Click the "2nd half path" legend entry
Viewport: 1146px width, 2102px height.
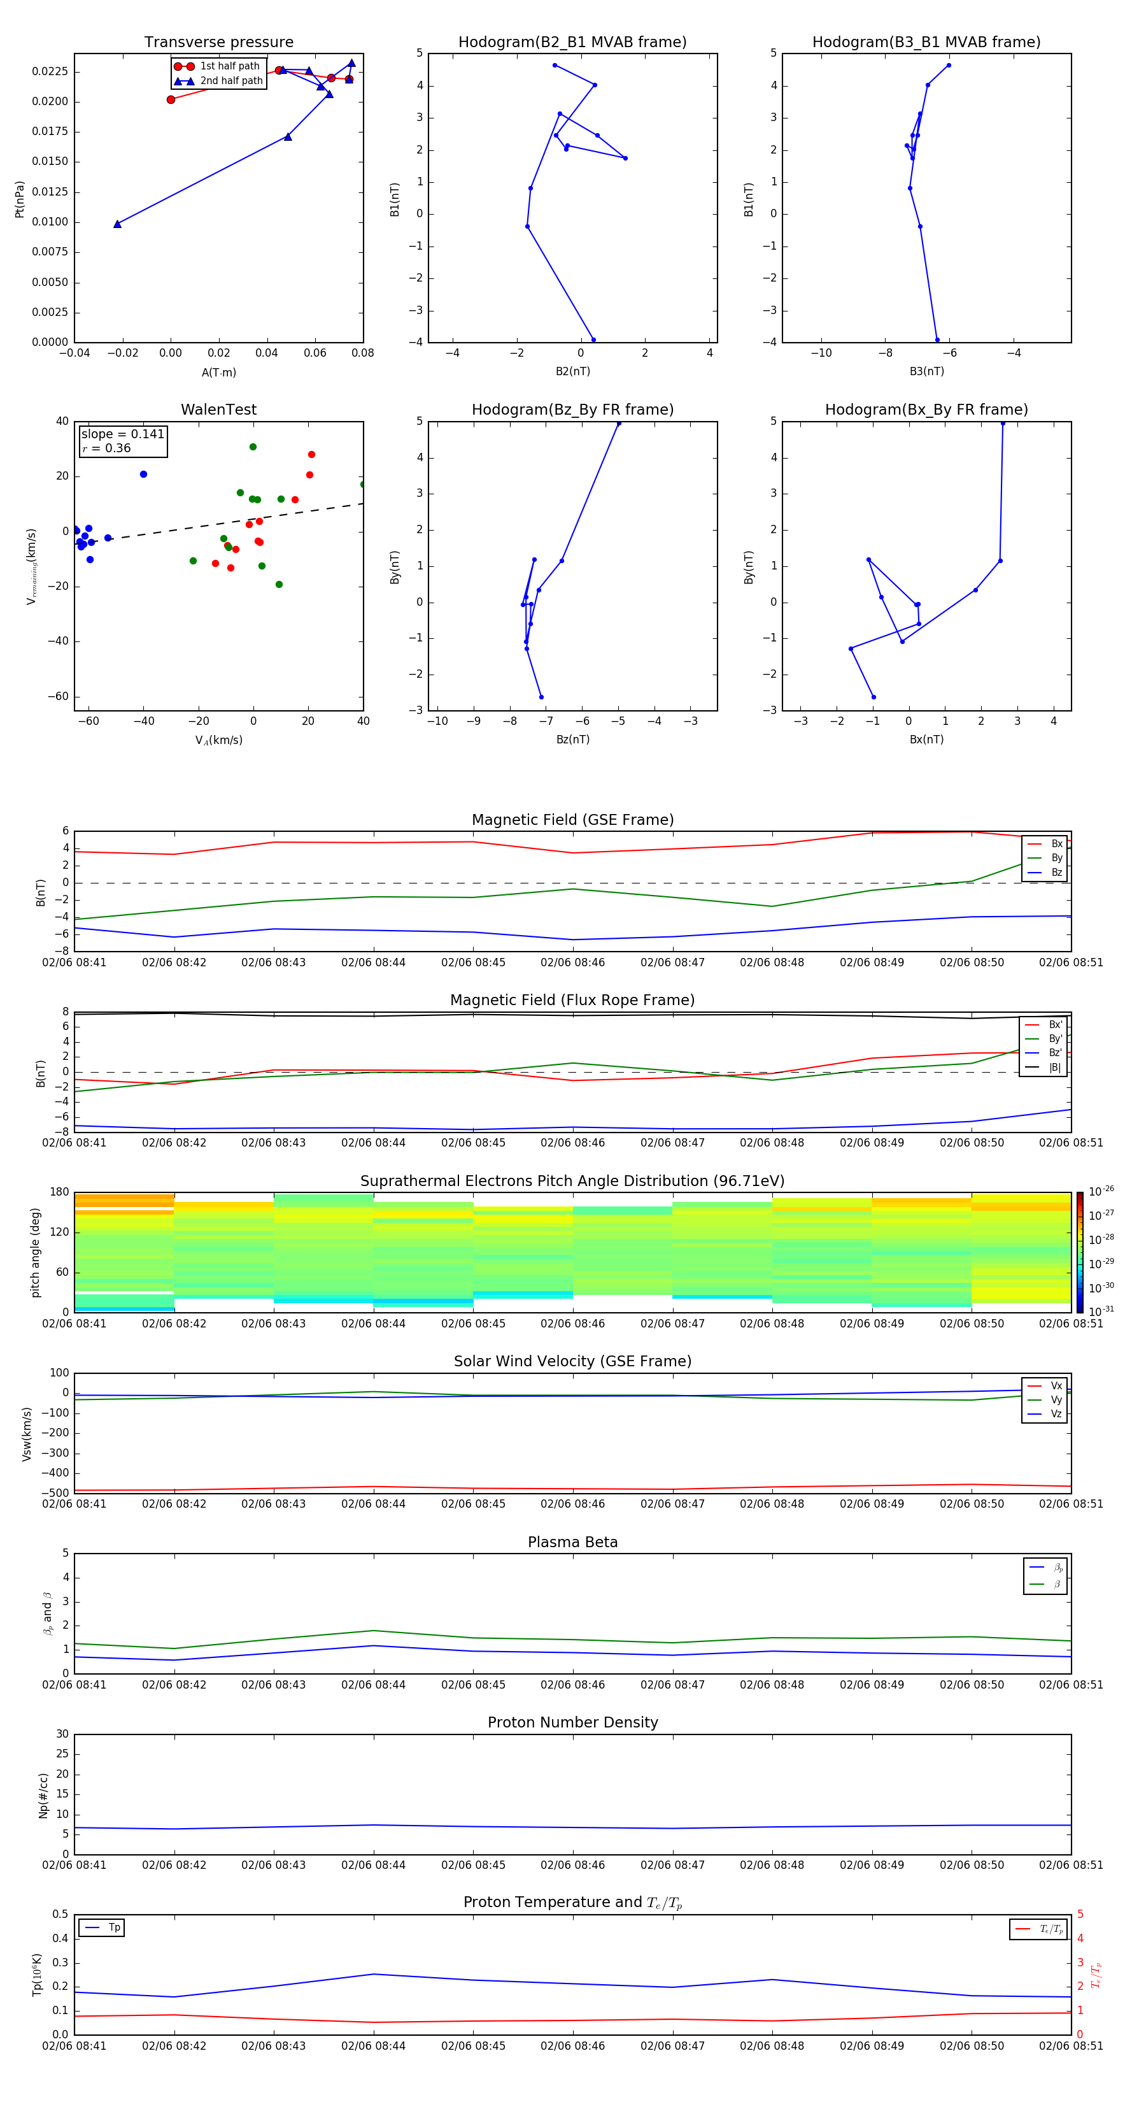218,81
